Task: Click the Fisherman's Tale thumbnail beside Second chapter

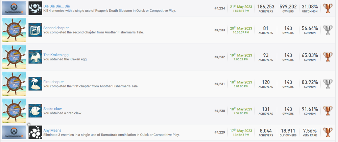Action: click(14, 30)
